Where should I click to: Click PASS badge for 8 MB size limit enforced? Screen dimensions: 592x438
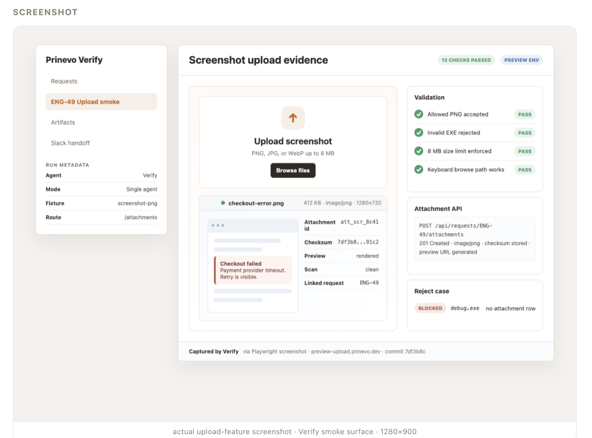[x=524, y=151]
